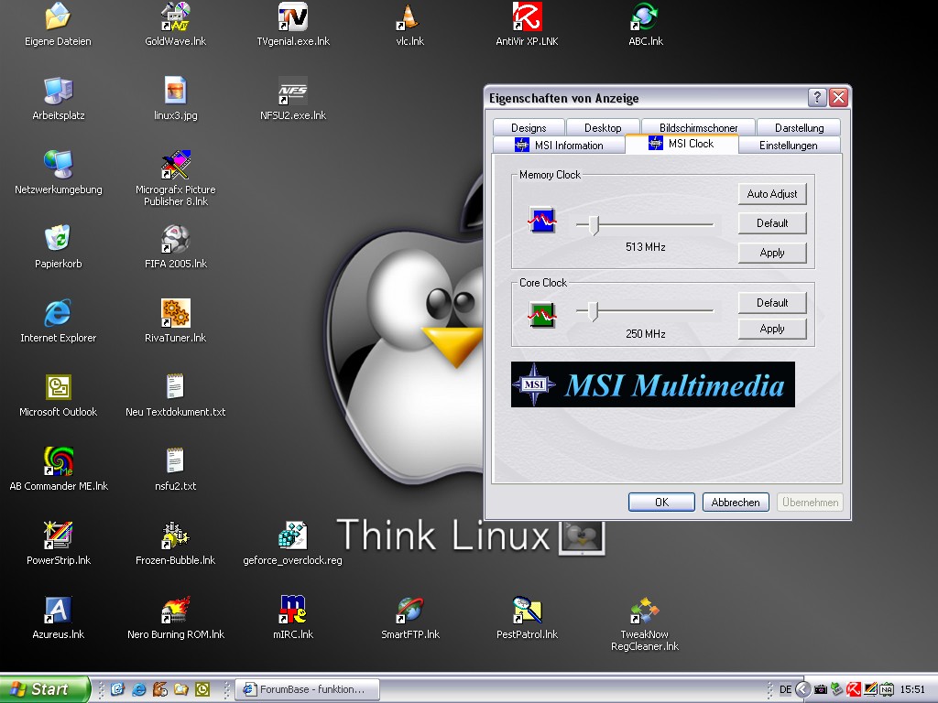938x703 pixels.
Task: Click Default in Core Clock group
Action: click(x=772, y=302)
